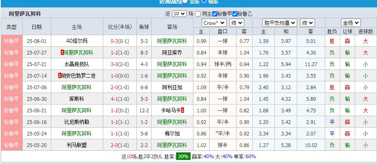This screenshot has height=164, width=377.
Task: Click the 5.94 draw odds value
Action: [286, 64]
